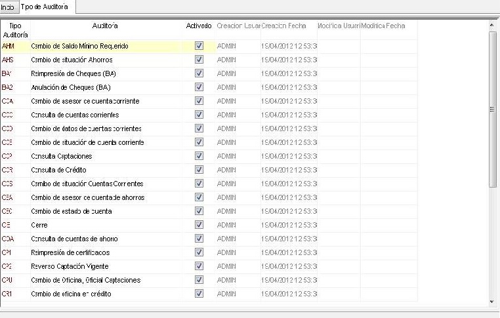Switch to the Inicio tab
500x318 pixels.
click(x=9, y=7)
